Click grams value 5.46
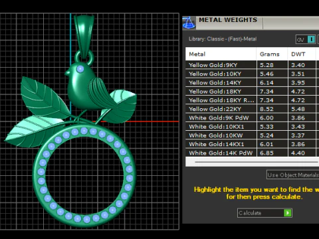Screen dimensions: 319x239 266,74
